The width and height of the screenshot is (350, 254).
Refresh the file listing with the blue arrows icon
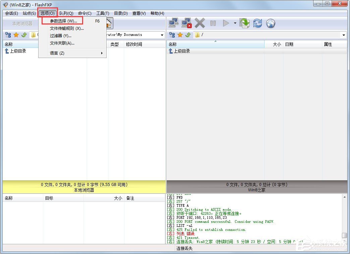pos(257,23)
